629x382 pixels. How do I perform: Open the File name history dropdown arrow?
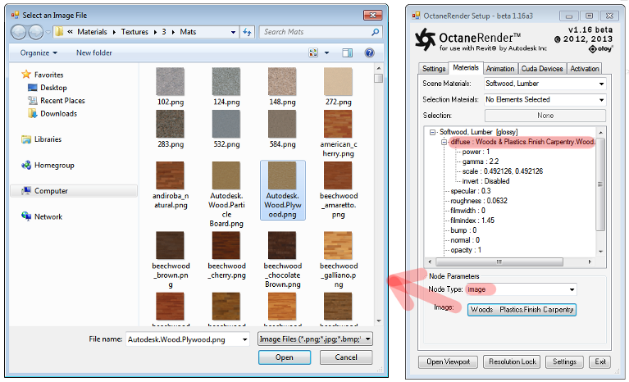point(244,339)
